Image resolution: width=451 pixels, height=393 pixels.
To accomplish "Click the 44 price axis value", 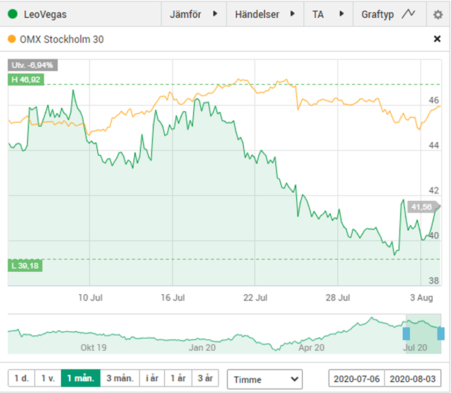I will point(434,145).
